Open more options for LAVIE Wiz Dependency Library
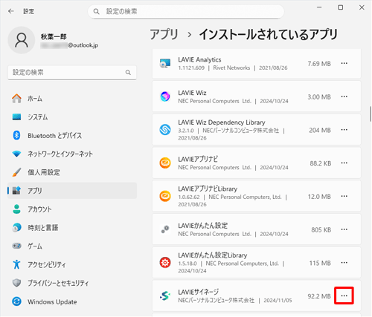The height and width of the screenshot is (317, 372). pyautogui.click(x=344, y=130)
